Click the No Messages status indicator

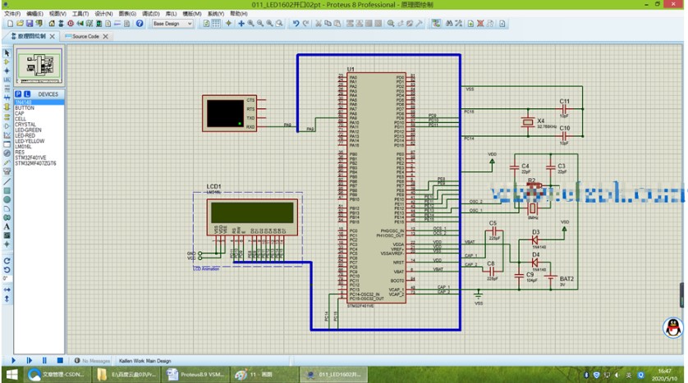pos(92,361)
